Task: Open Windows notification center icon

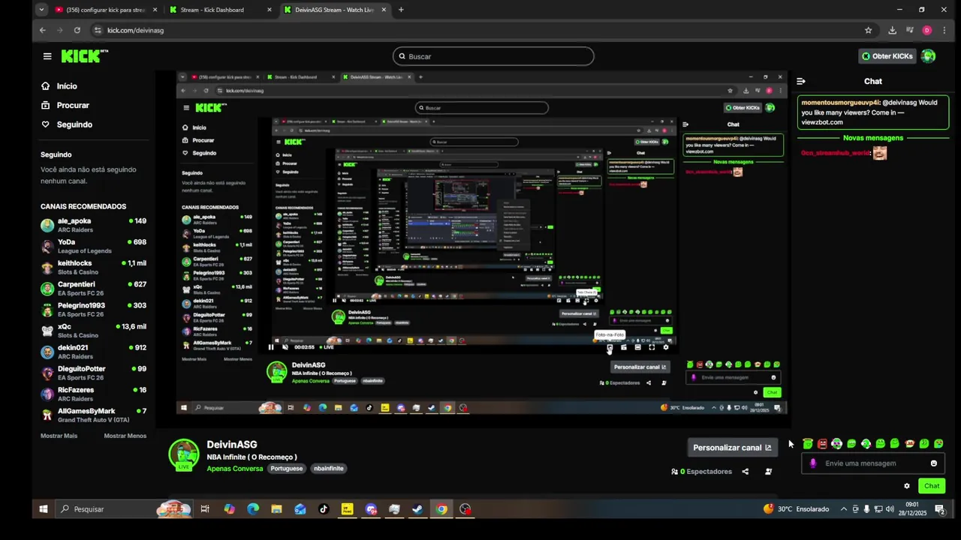Action: 939,509
